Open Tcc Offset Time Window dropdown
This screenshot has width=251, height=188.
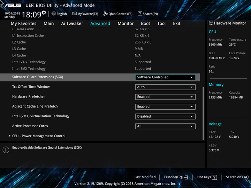[165, 87]
